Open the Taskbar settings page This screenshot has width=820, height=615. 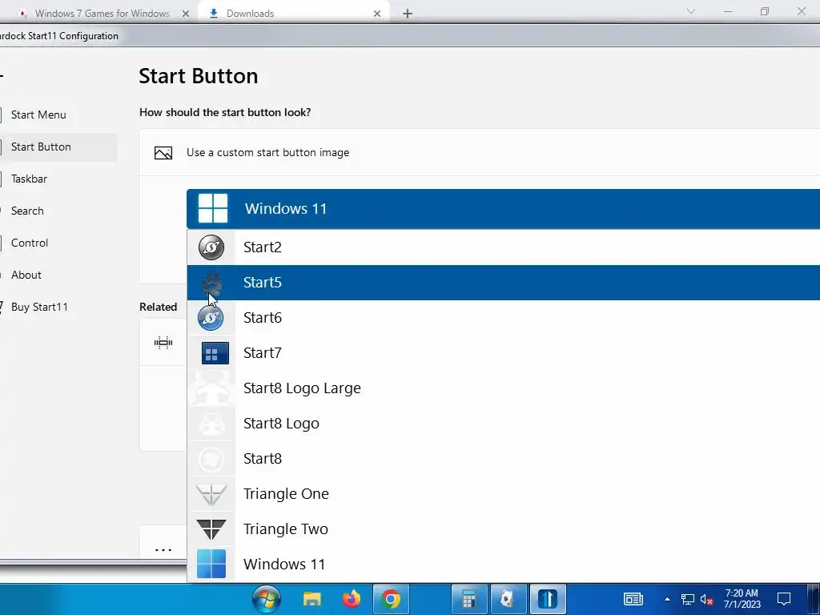tap(29, 179)
